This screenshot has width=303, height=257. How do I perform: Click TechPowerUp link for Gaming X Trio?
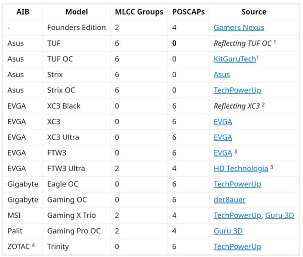[x=237, y=216]
